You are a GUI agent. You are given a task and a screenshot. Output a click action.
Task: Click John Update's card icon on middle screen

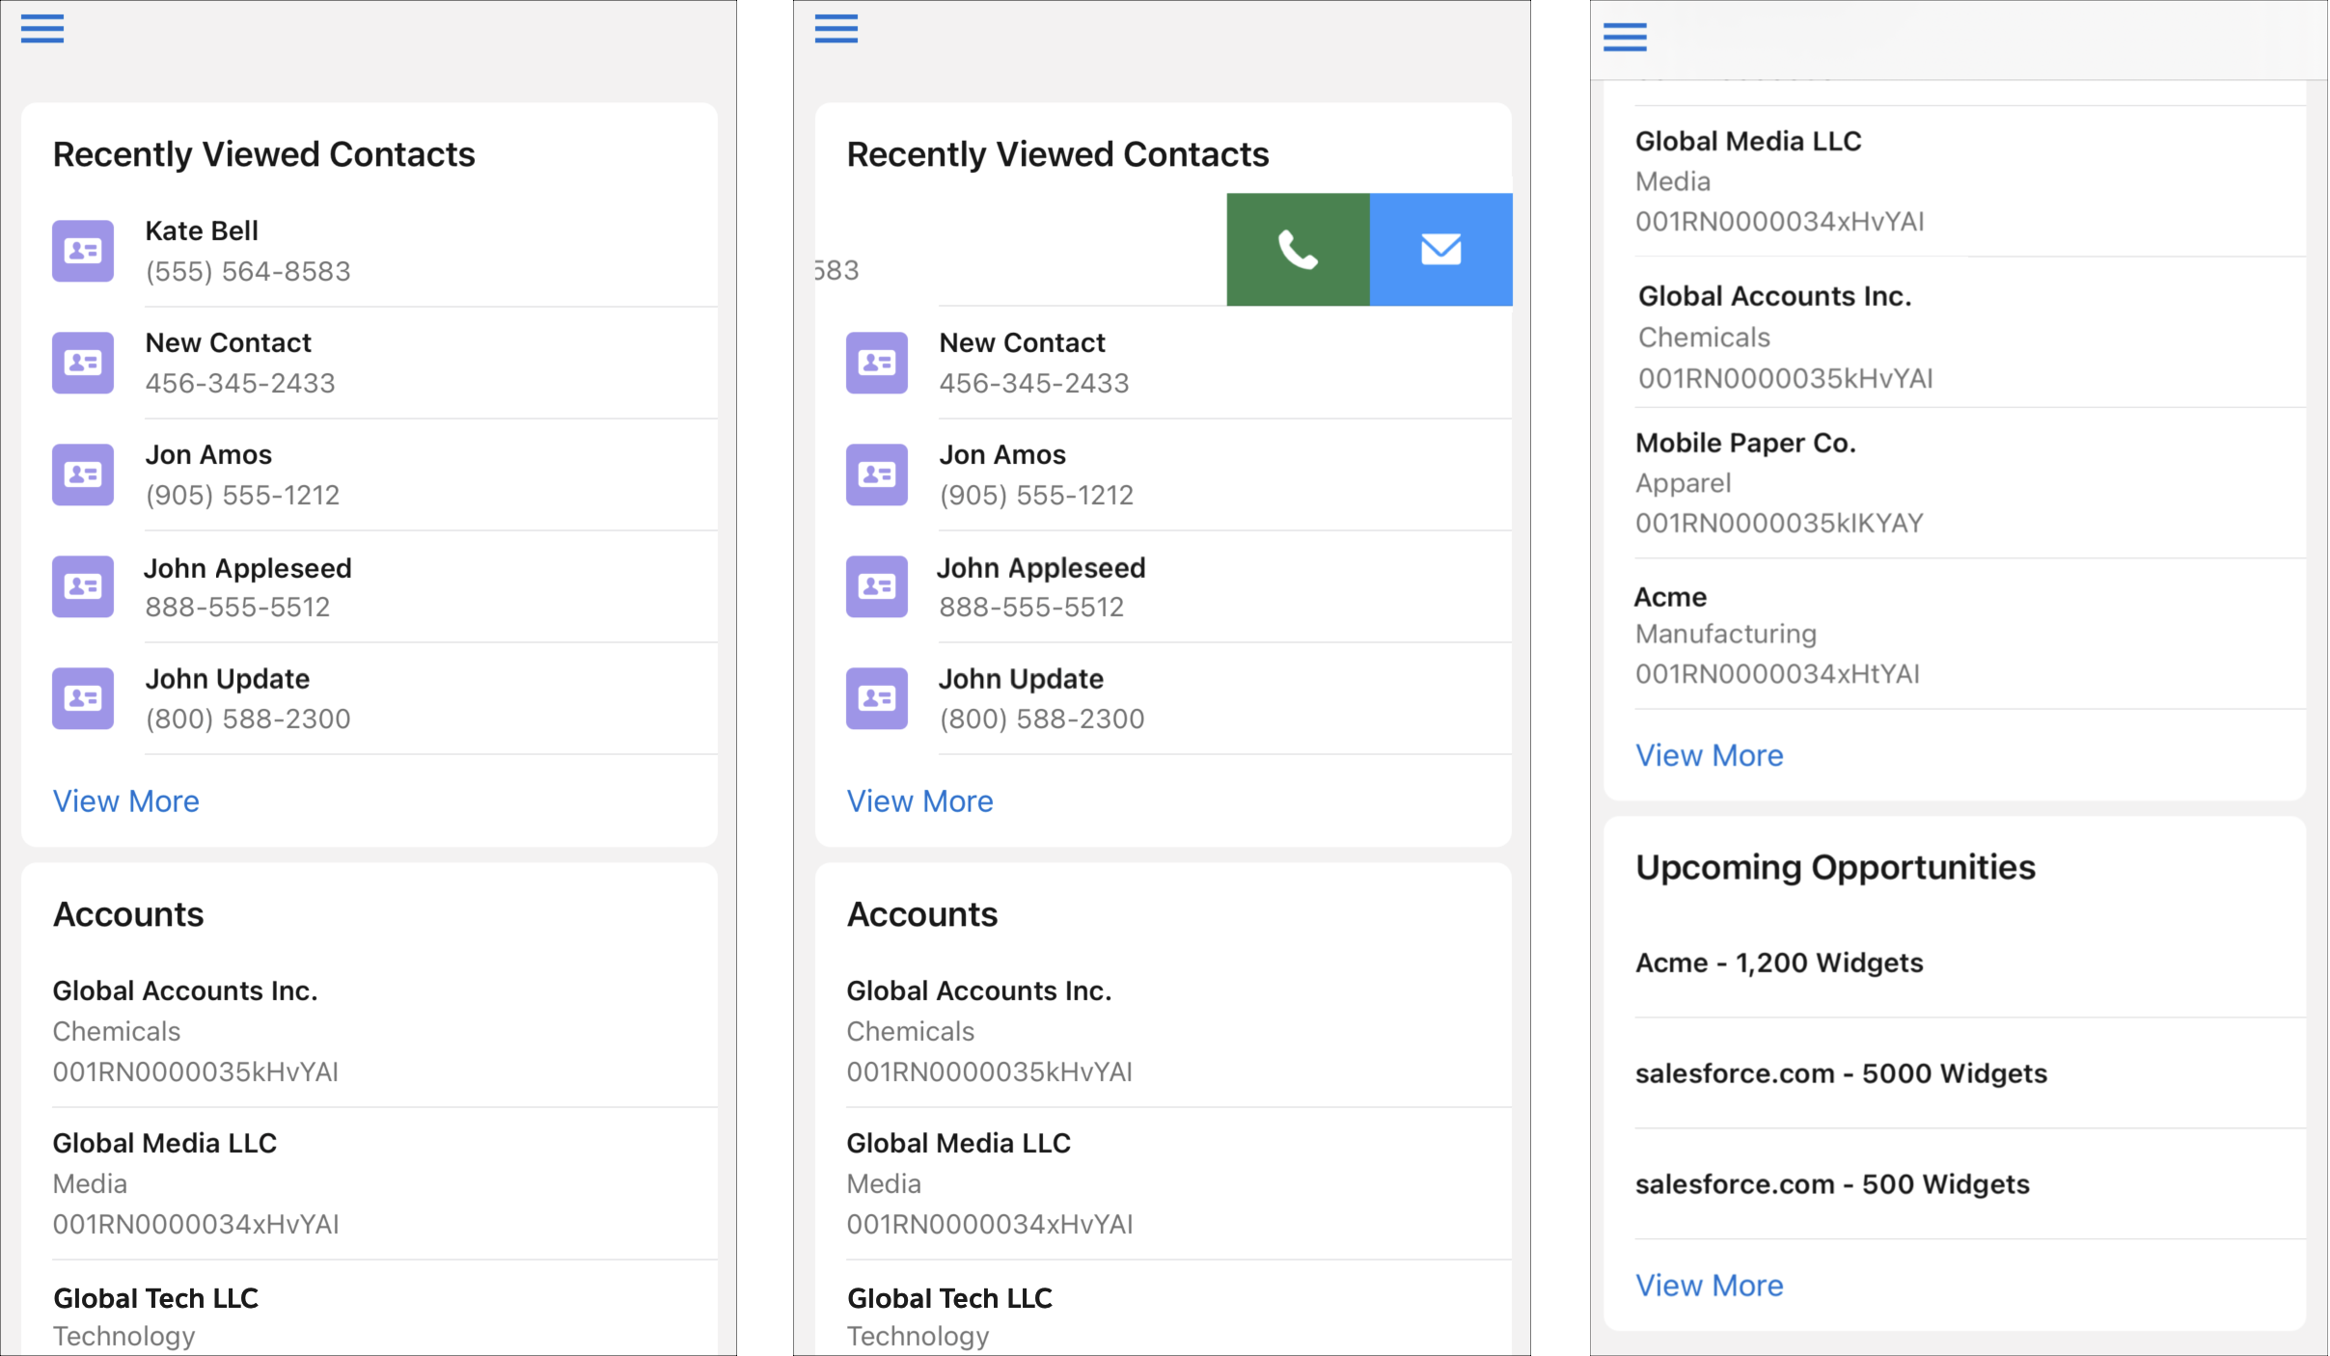pyautogui.click(x=877, y=698)
